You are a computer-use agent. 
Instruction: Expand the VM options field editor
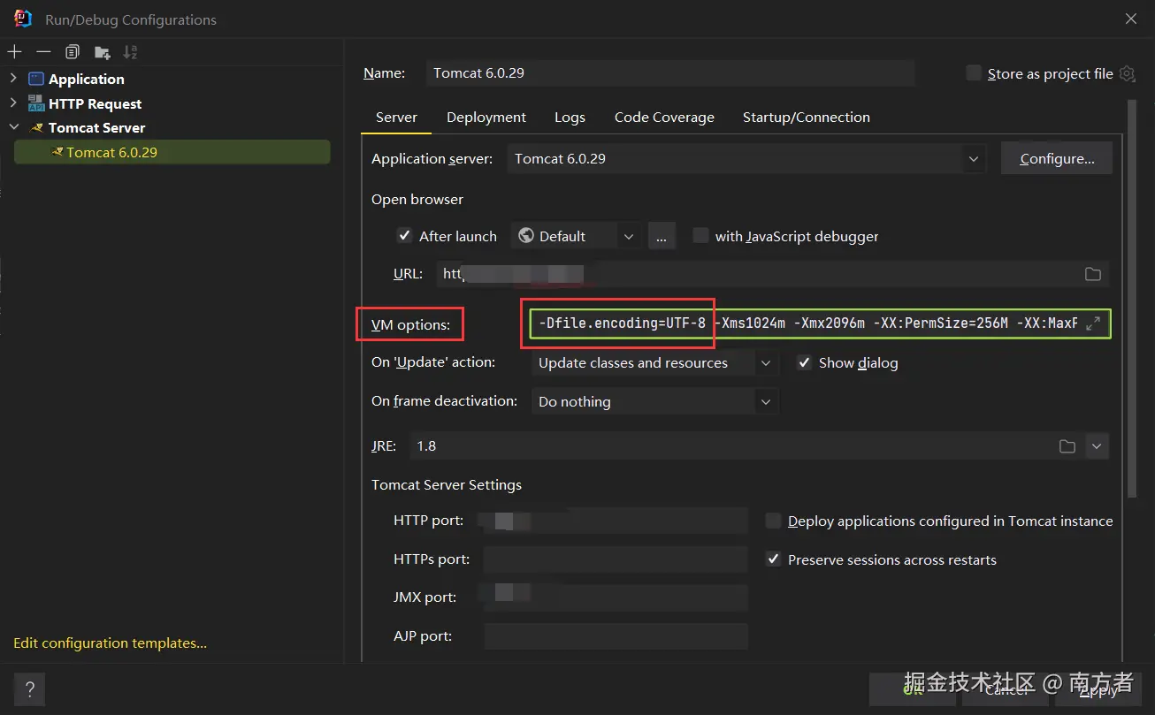coord(1093,323)
